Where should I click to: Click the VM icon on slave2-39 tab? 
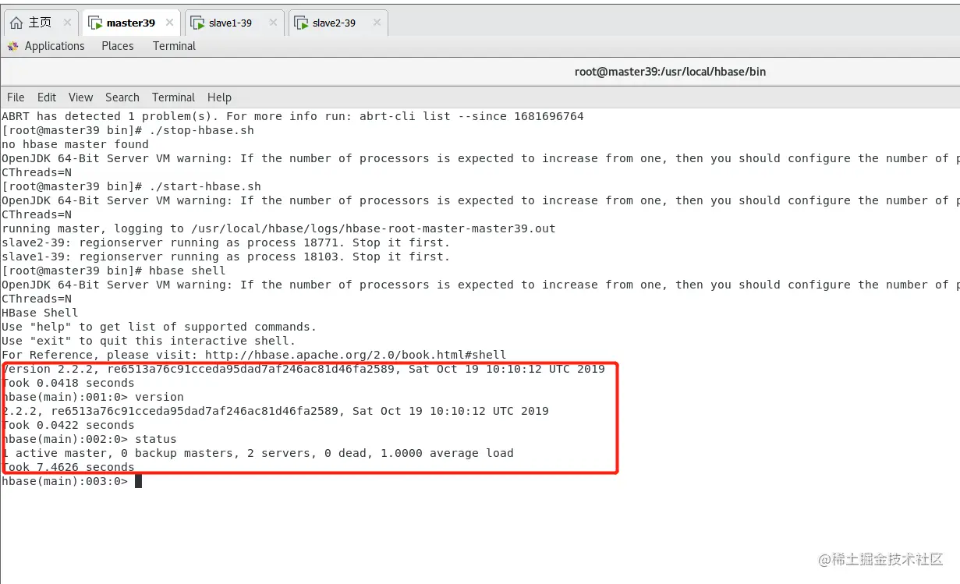pos(301,23)
